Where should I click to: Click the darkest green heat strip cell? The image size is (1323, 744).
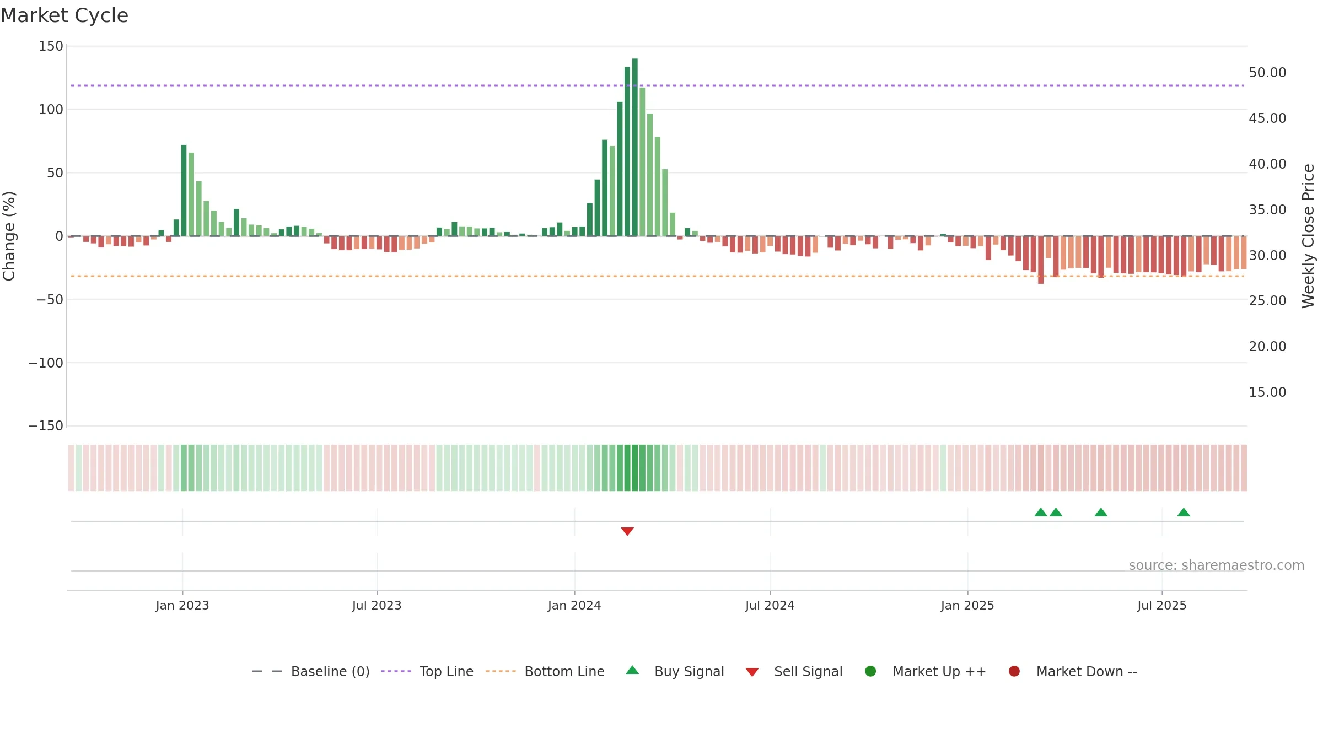pos(635,468)
